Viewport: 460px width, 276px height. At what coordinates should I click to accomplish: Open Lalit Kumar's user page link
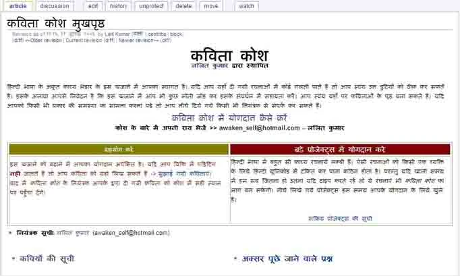[x=117, y=34]
